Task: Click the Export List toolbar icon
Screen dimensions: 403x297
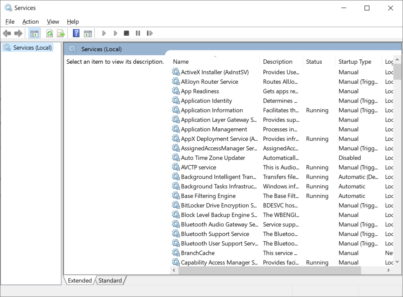Action: 61,33
